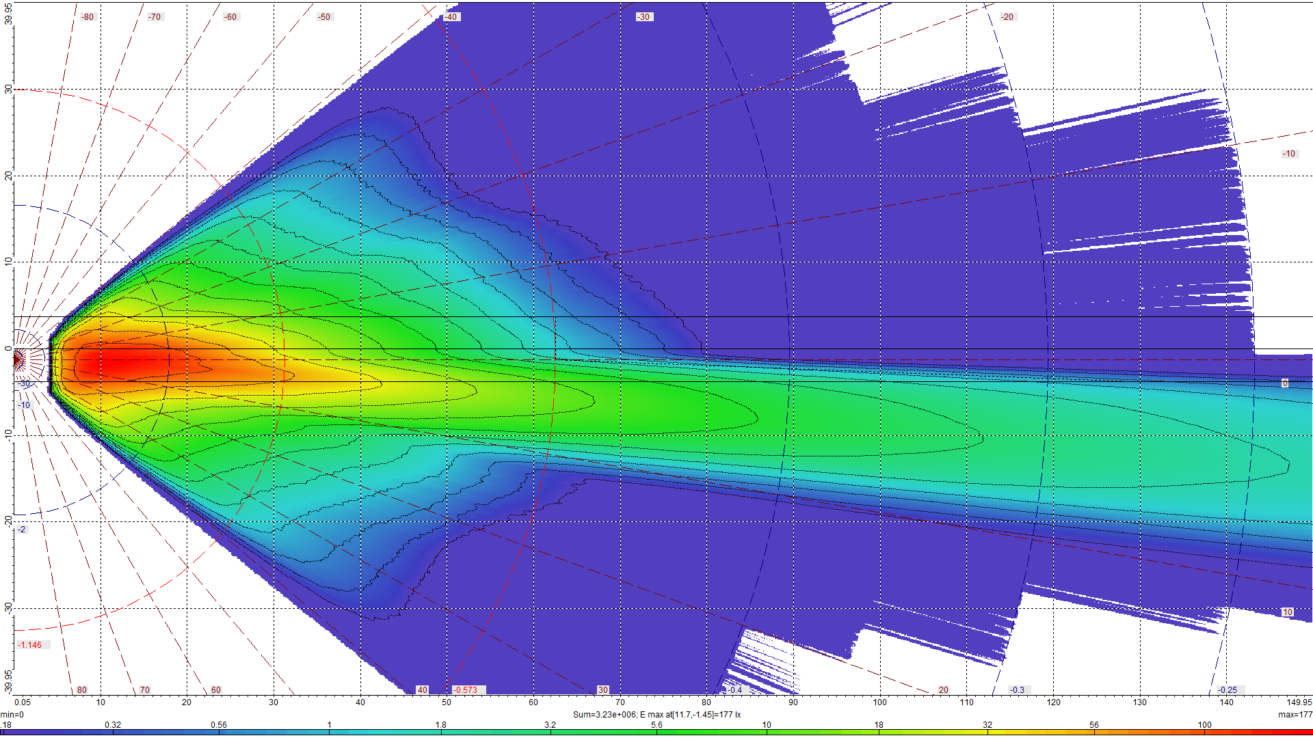Click the 149.95 axis end label
The width and height of the screenshot is (1313, 738).
tap(1299, 702)
